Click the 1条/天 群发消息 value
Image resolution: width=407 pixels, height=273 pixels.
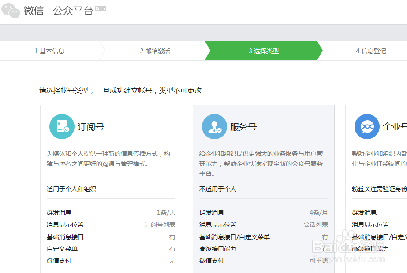tap(166, 213)
